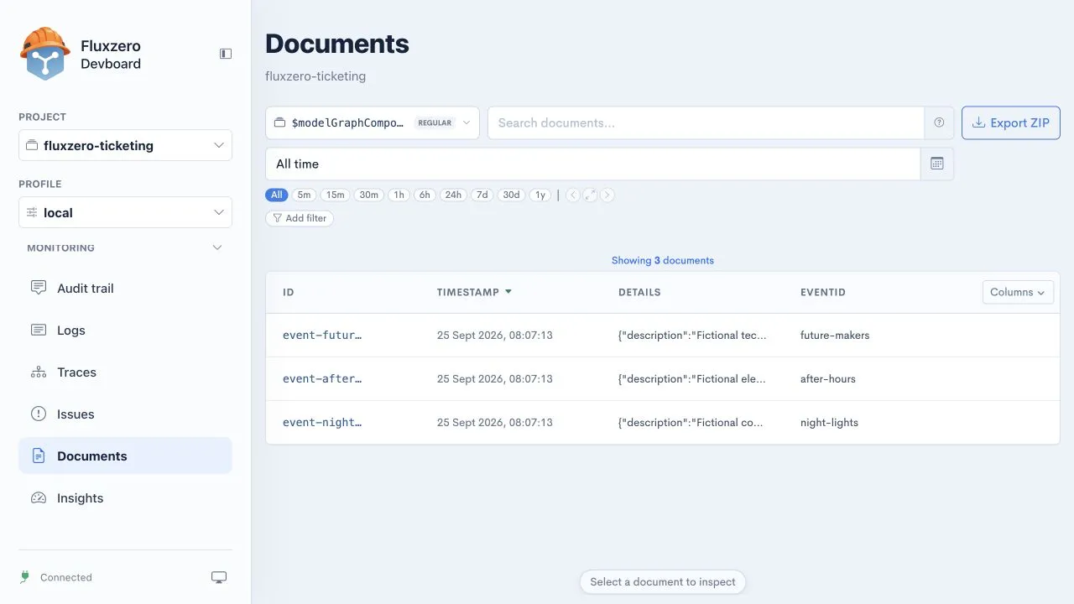The width and height of the screenshot is (1074, 604).
Task: Click the monitor display icon beside Connected
Action: [219, 577]
